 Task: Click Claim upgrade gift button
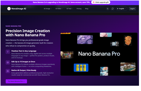click(101, 2)
